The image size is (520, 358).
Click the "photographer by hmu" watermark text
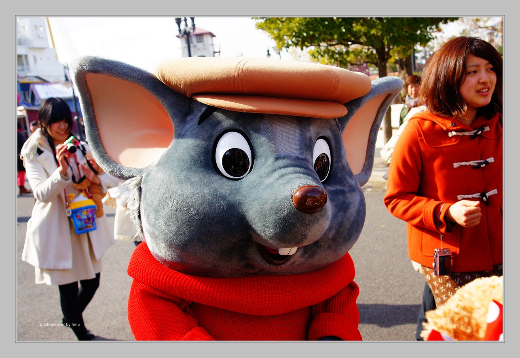[x=60, y=324]
